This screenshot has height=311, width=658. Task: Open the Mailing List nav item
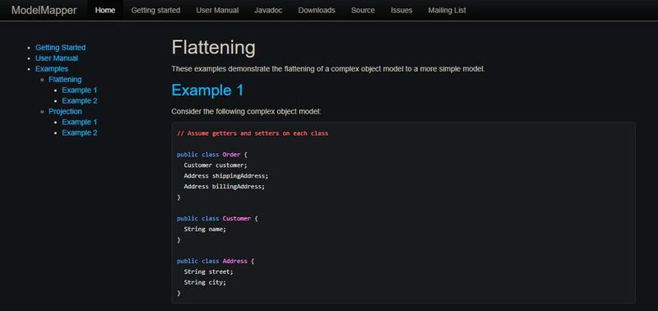[x=447, y=10]
